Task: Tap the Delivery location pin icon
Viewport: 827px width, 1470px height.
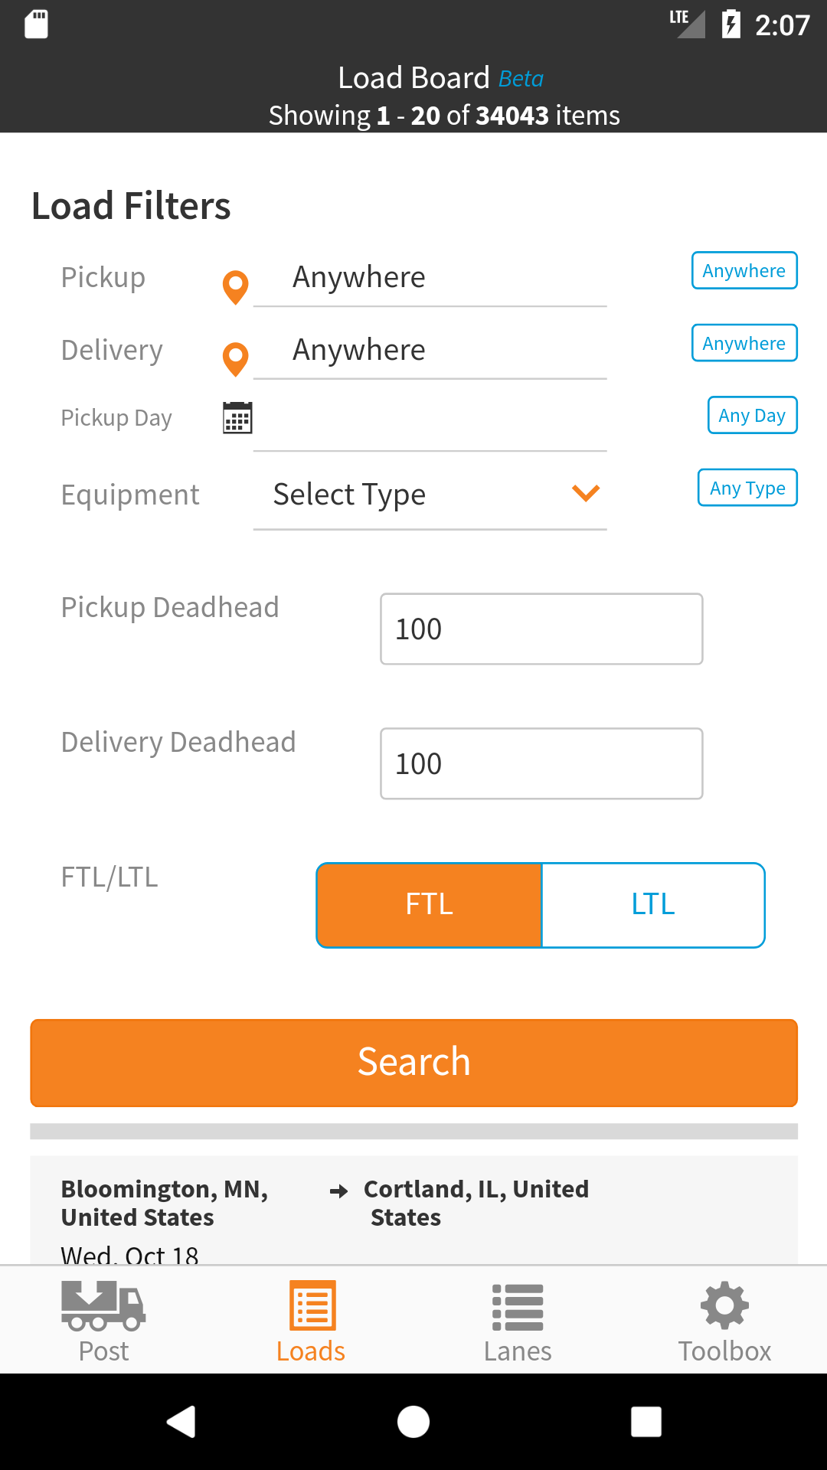Action: (235, 359)
